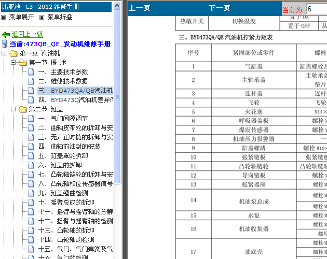Click the computer icon beside 当前:473QB_QE
This screenshot has height=259, width=327.
pos(4,44)
